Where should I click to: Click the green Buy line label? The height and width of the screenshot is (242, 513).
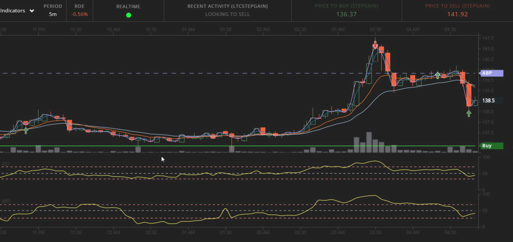(x=491, y=146)
